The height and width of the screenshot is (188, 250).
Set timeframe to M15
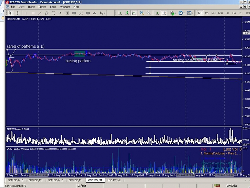(x=214, y=13)
